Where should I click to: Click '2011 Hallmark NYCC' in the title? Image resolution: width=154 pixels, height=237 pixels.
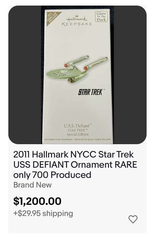55,154
